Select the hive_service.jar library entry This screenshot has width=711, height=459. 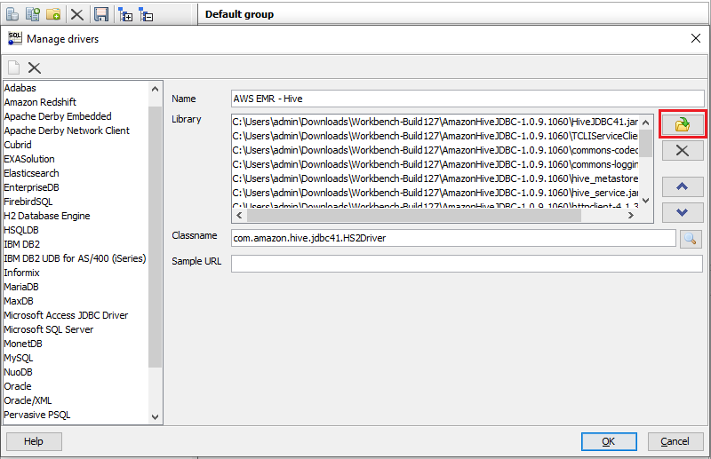(435, 193)
